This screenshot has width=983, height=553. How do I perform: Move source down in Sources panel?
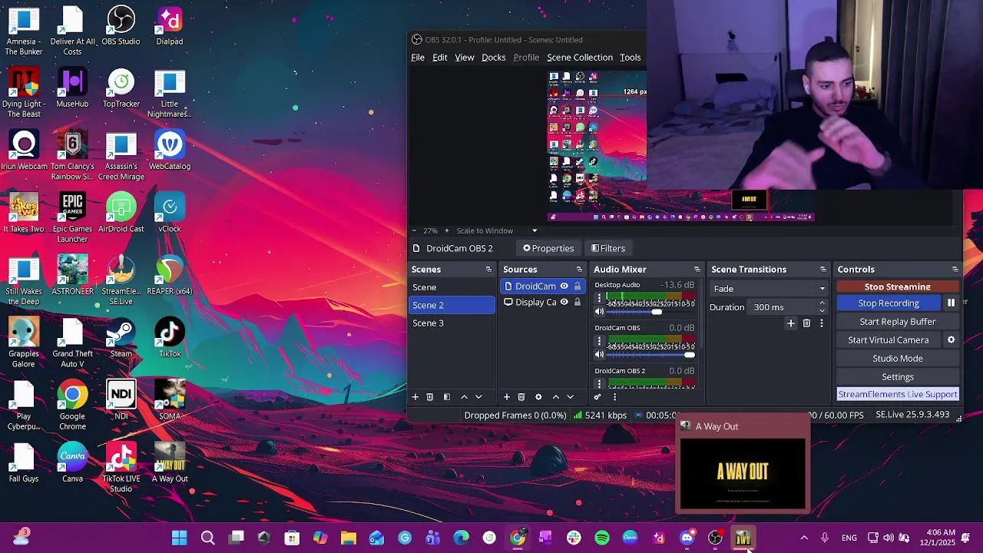pos(570,397)
